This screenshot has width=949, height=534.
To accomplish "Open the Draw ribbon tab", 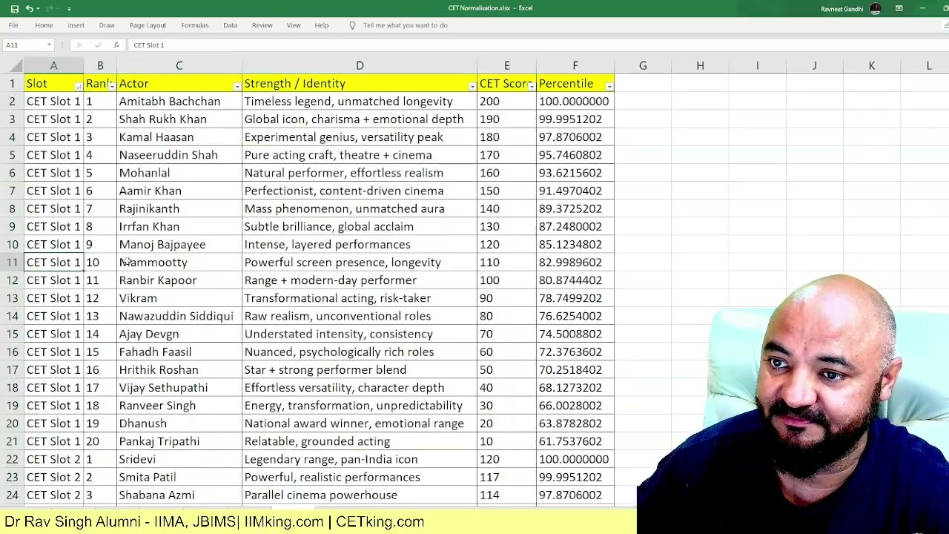I will [107, 25].
